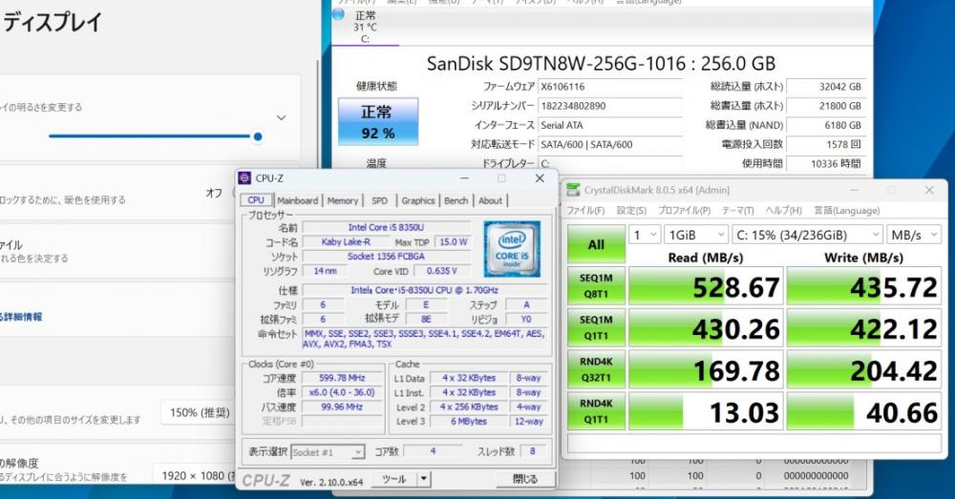Click the blue disk status orb in CrystalDiskInfo
Screen dimensions: 955x499
point(339,14)
